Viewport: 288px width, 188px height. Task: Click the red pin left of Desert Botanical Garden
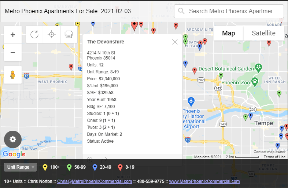coord(195,70)
